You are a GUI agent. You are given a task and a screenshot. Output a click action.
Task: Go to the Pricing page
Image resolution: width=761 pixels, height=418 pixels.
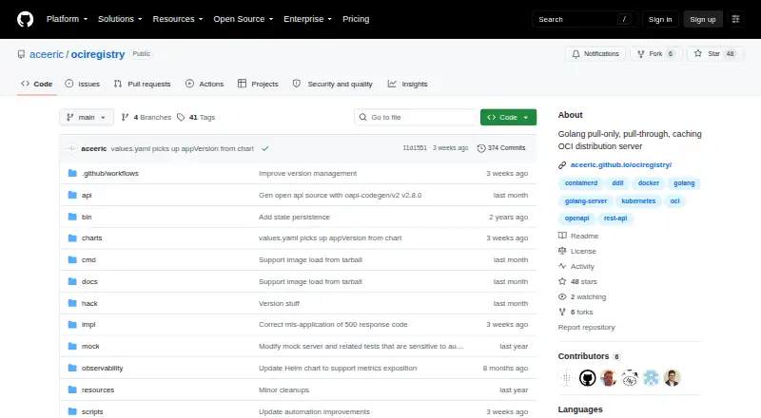[356, 19]
